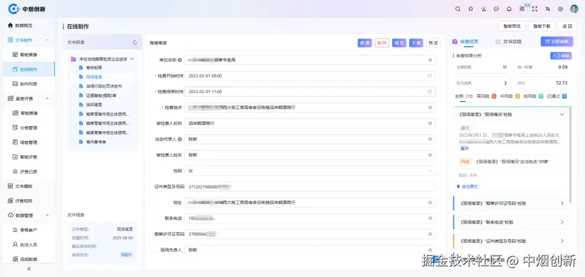Refresh the 文书目录 list
The height and width of the screenshot is (277, 585).
point(135,43)
